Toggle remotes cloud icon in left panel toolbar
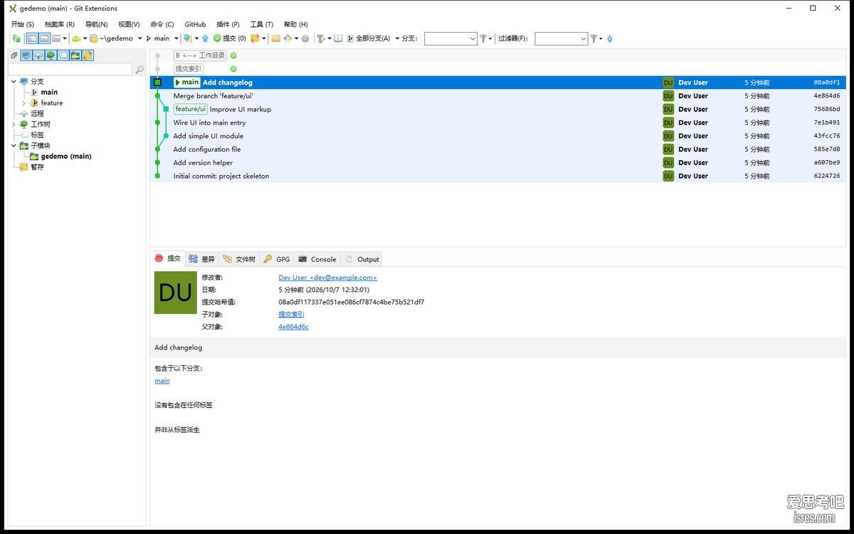 38,55
